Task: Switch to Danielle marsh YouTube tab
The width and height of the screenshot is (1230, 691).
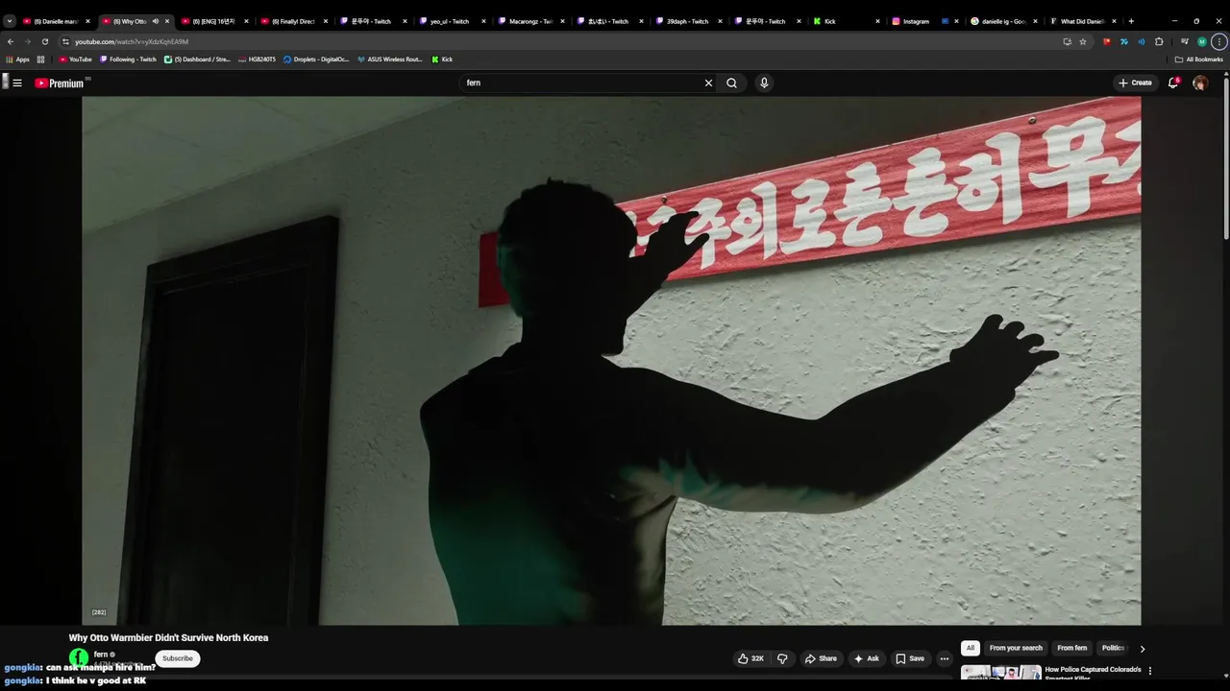Action: (x=56, y=21)
